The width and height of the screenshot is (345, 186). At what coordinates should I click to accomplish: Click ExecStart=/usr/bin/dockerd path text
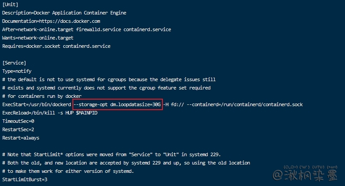36,104
